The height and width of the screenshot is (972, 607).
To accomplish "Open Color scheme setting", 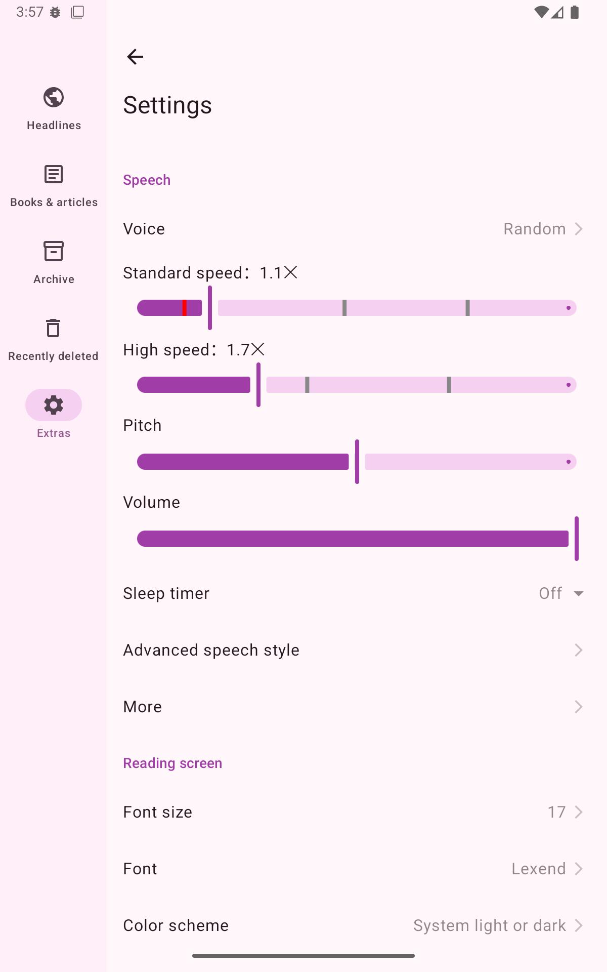I will coord(353,925).
